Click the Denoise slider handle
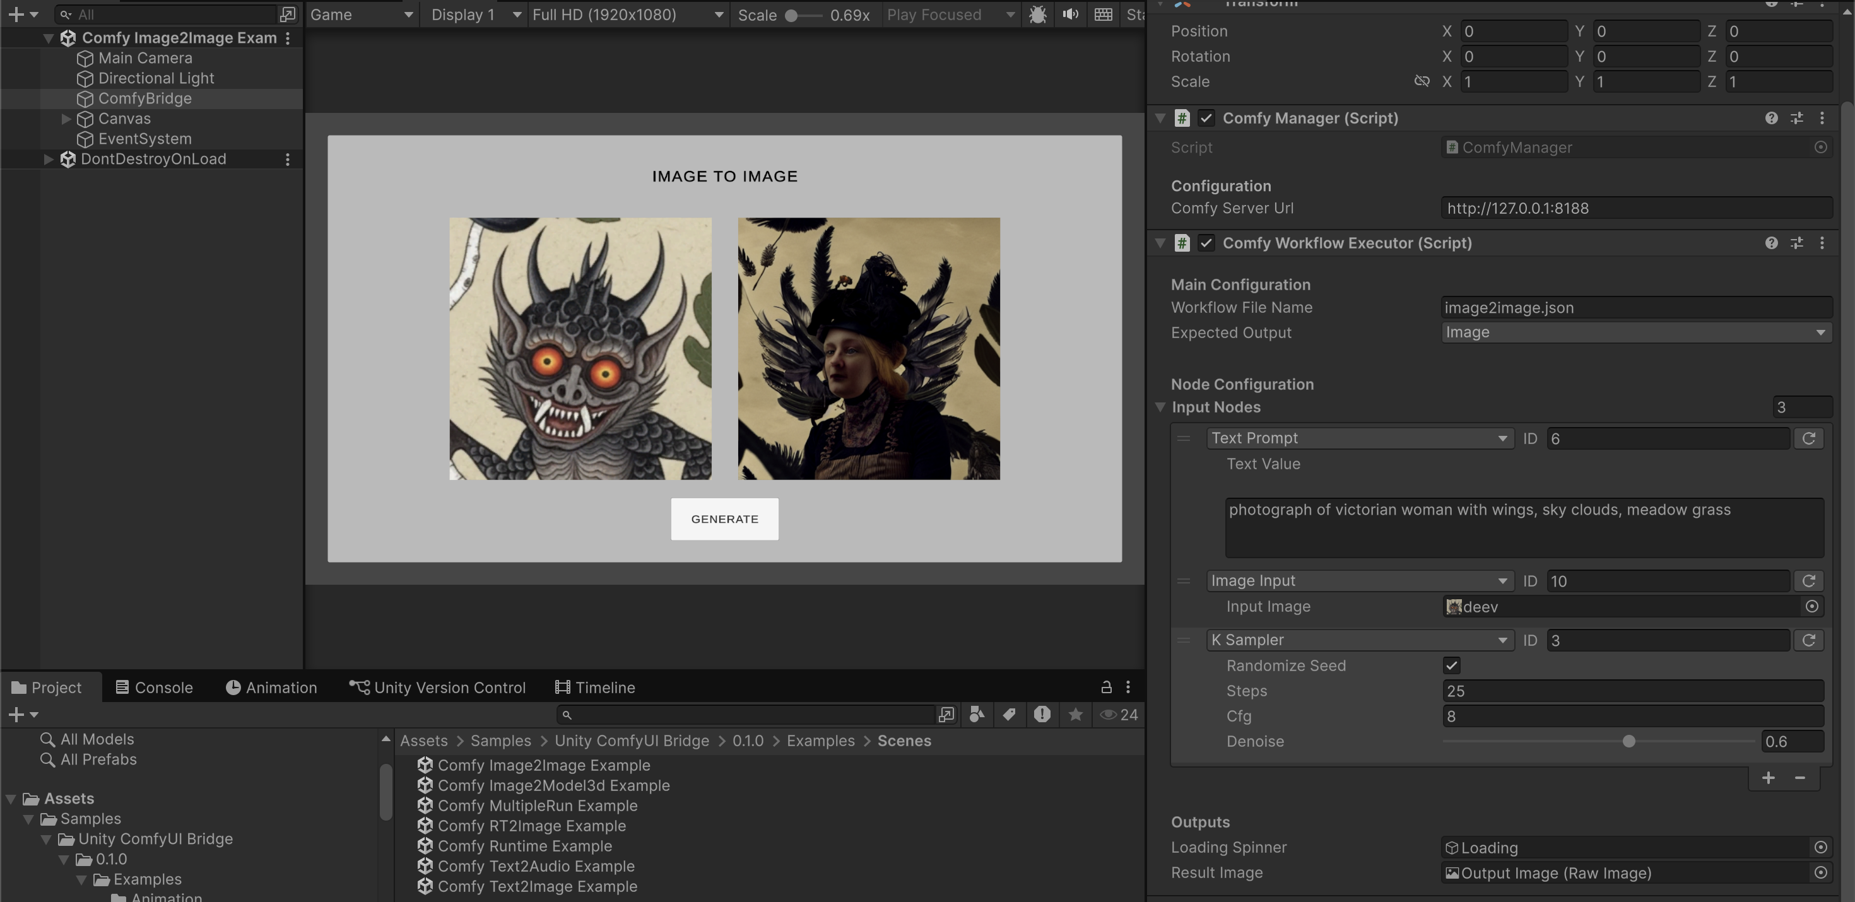The width and height of the screenshot is (1855, 902). click(x=1628, y=741)
